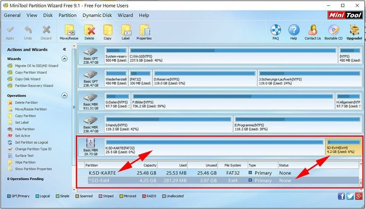Image resolution: width=366 pixels, height=209 pixels.
Task: Select the 931.51 GB Basic MBR disk
Action: click(91, 101)
